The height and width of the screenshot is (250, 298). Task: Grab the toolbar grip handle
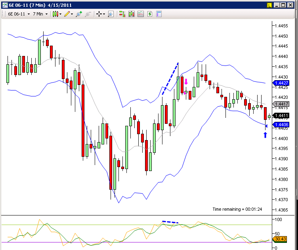[x=3, y=14]
